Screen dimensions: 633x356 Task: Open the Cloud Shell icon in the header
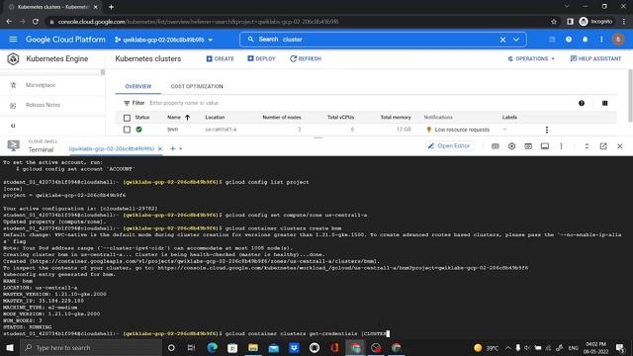pos(552,40)
